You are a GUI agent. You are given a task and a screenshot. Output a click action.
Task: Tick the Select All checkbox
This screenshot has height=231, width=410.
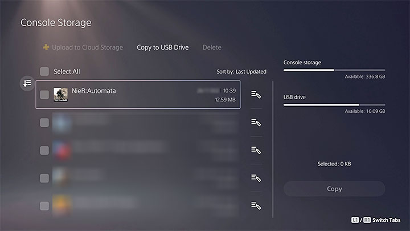click(x=44, y=71)
